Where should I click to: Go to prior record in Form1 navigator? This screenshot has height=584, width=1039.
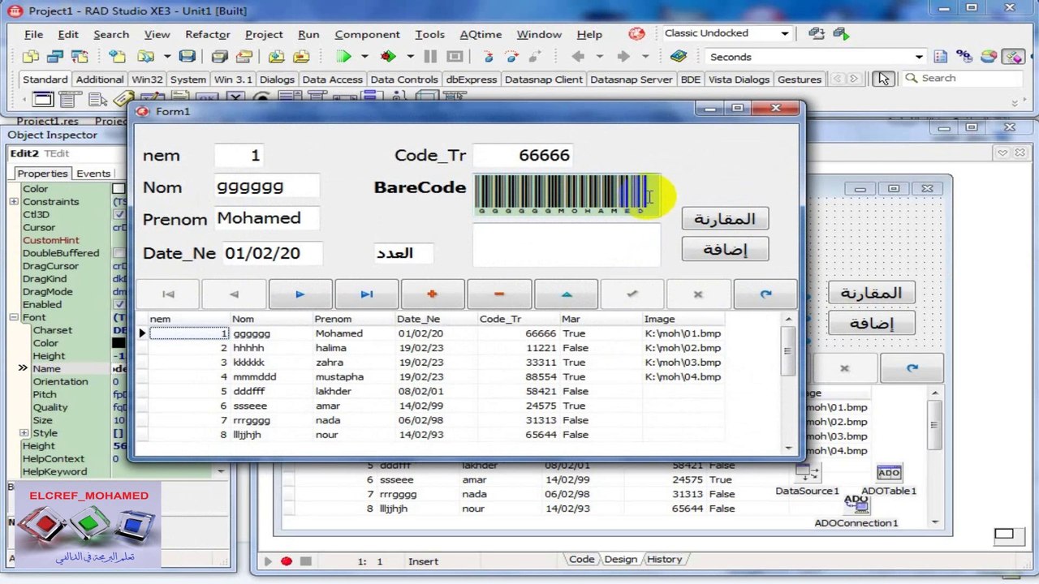click(x=234, y=294)
